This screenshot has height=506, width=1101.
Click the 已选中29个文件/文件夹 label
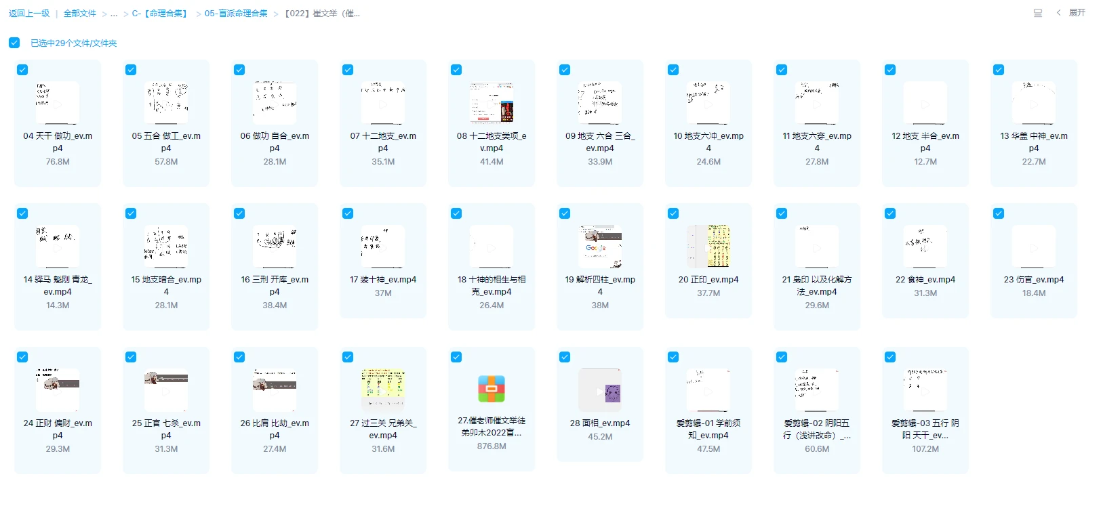74,43
